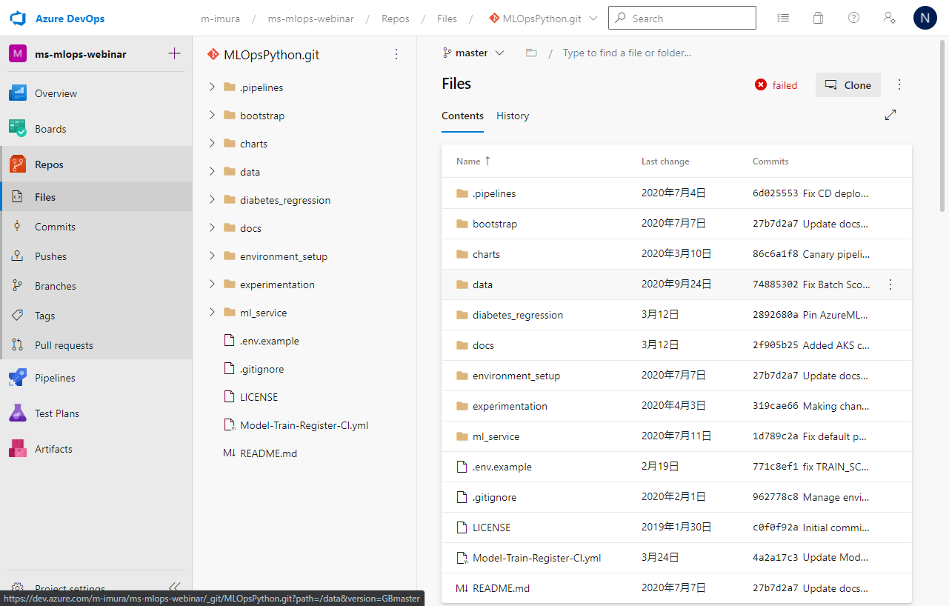
Task: Open Artifacts in the sidebar
Action: pyautogui.click(x=96, y=449)
